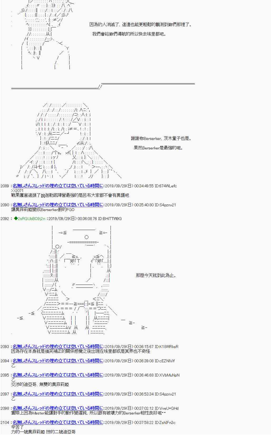This screenshot has height=435, width=271.
Task: Click the line "果然Berserker是最強的呢。"
Action: coord(158,148)
